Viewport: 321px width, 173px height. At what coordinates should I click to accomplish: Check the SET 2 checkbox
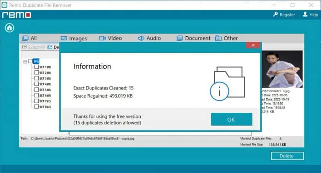tap(36, 73)
